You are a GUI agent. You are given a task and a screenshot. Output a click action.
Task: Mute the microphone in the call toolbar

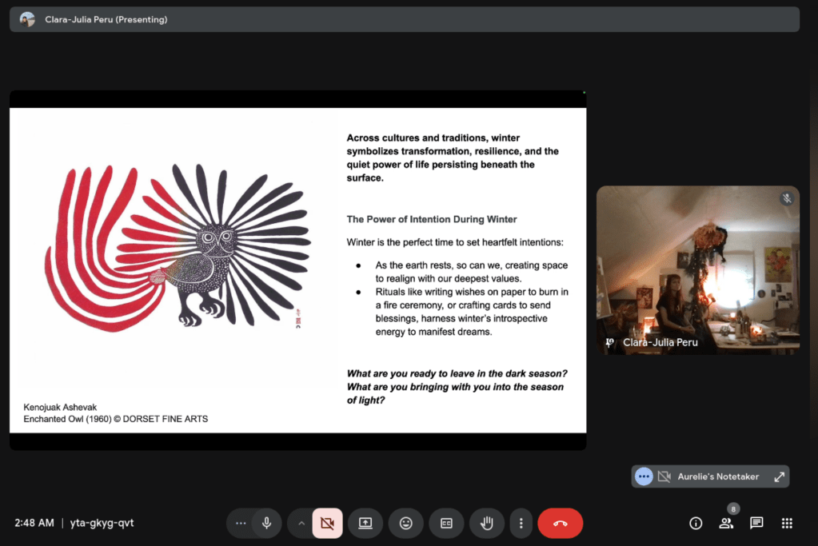[x=266, y=523]
